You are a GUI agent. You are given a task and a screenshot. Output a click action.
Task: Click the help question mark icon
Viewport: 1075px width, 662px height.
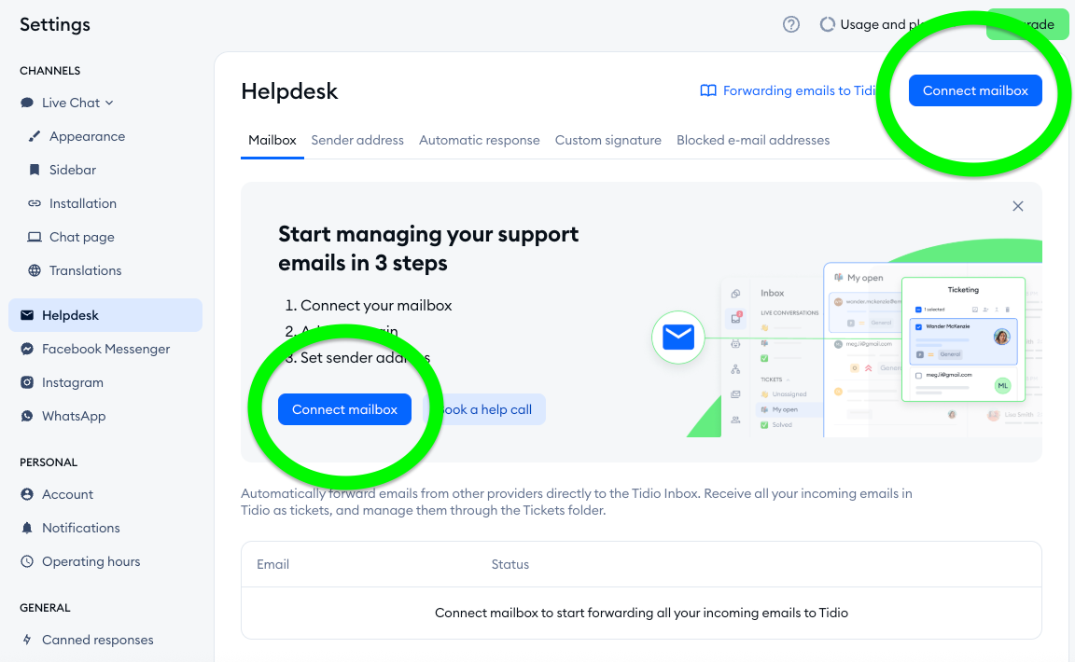click(x=791, y=24)
